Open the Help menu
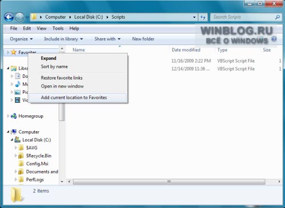 74,28
